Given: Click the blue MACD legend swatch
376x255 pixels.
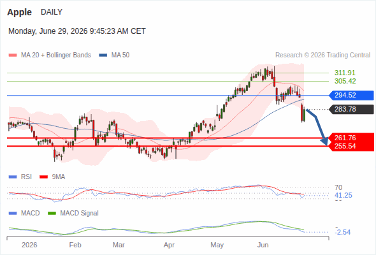Looking at the screenshot, I should 13,214.
